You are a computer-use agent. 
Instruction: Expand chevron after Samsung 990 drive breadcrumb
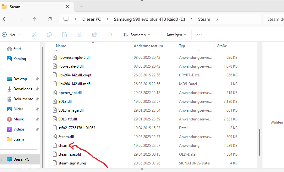[x=192, y=19]
